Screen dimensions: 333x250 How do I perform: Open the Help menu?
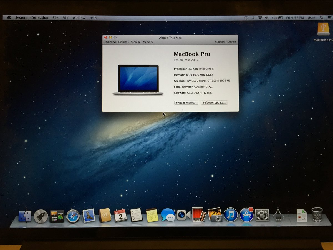click(93, 18)
